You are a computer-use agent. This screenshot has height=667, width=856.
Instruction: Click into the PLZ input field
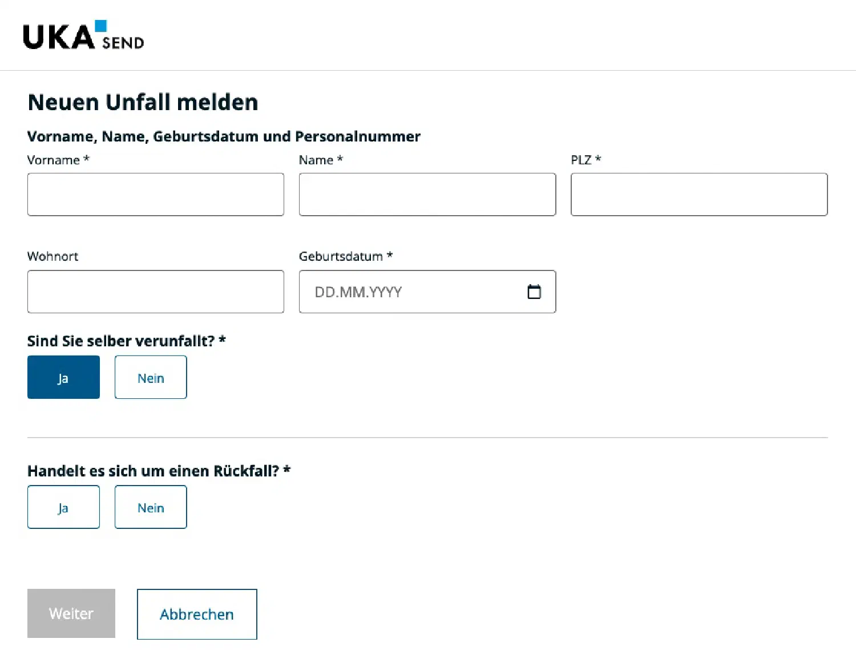point(698,194)
